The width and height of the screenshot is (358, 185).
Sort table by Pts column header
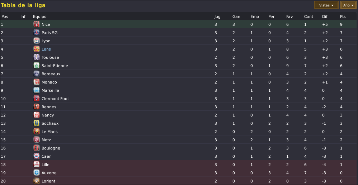coord(343,16)
